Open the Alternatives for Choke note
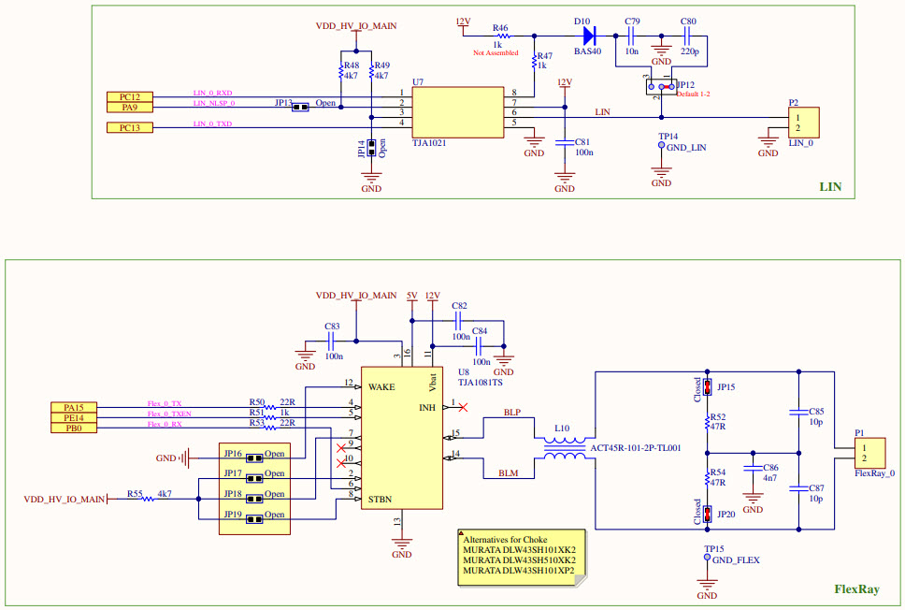905x610 pixels. click(x=520, y=556)
